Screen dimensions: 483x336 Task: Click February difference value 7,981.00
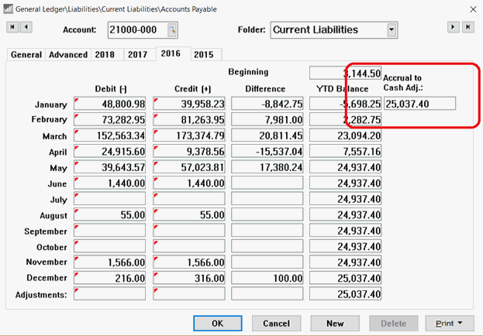[267, 119]
